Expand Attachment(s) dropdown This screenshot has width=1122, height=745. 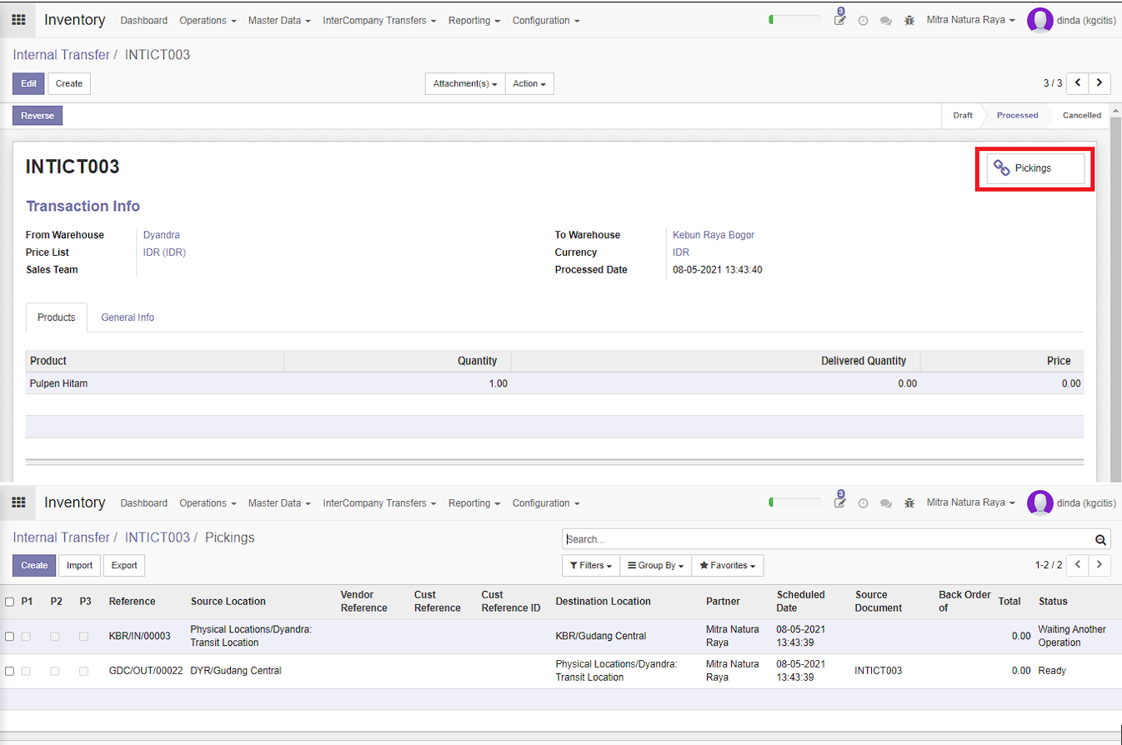tap(465, 83)
